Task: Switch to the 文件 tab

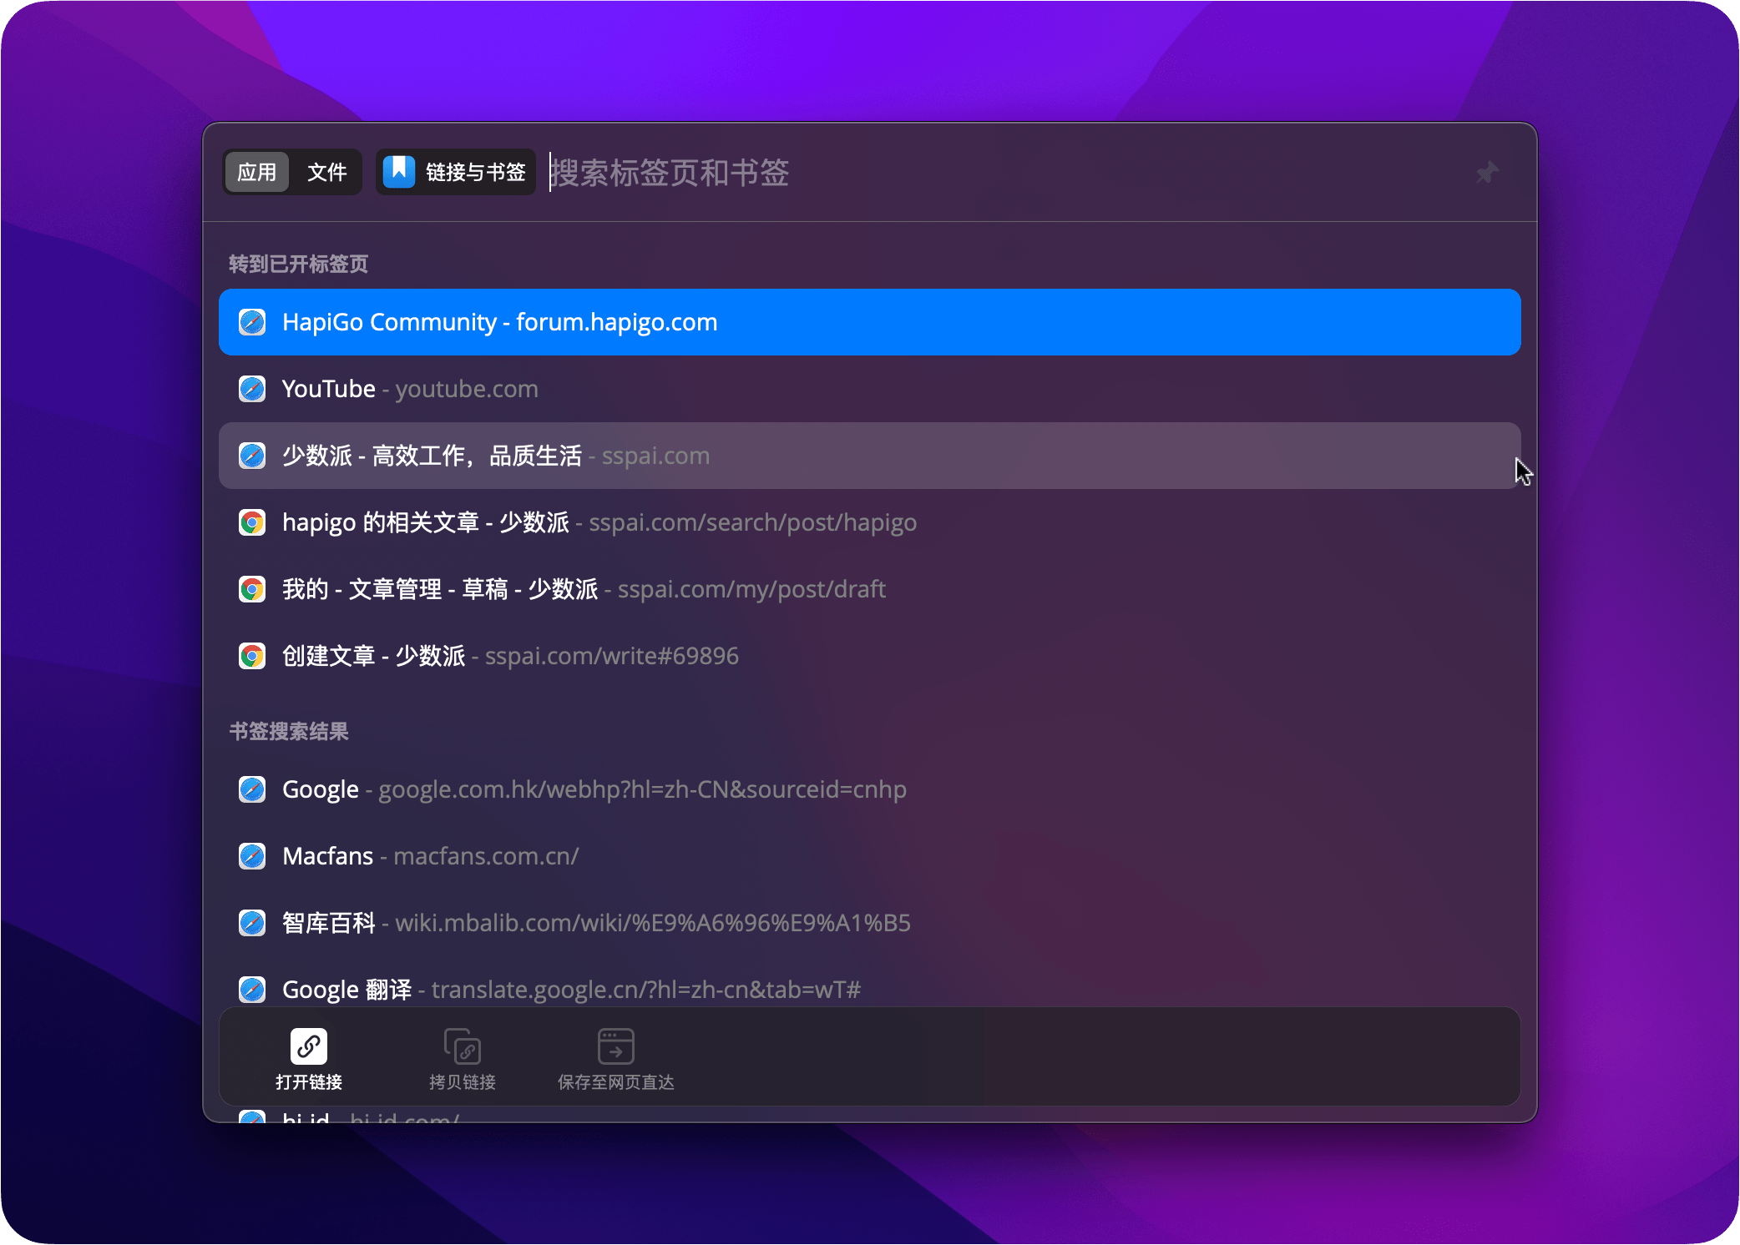Action: (326, 172)
